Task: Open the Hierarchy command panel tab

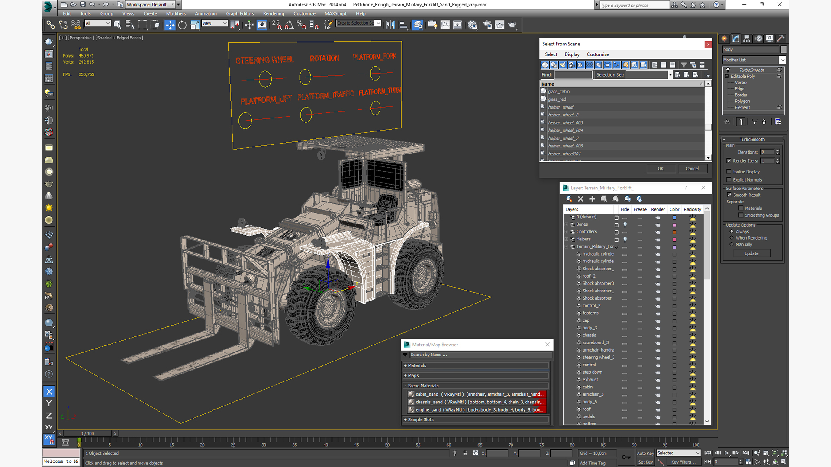Action: [747, 38]
